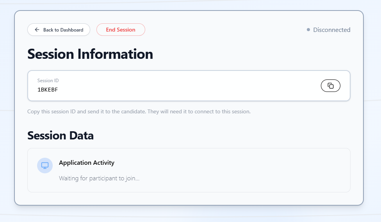Click empty space in the Application Activity card
Screen dimensions: 381x222
pyautogui.click(x=242, y=171)
